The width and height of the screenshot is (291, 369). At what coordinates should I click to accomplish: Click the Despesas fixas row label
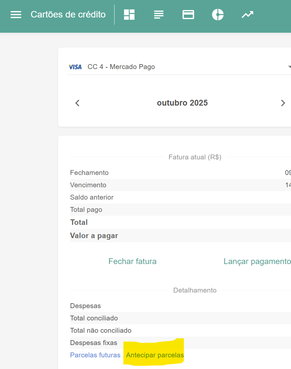tap(94, 343)
